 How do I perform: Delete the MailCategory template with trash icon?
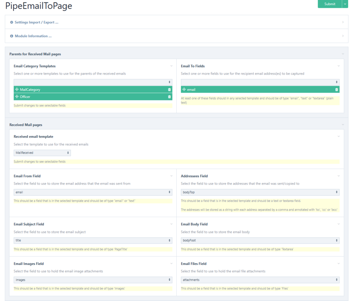[x=169, y=89]
